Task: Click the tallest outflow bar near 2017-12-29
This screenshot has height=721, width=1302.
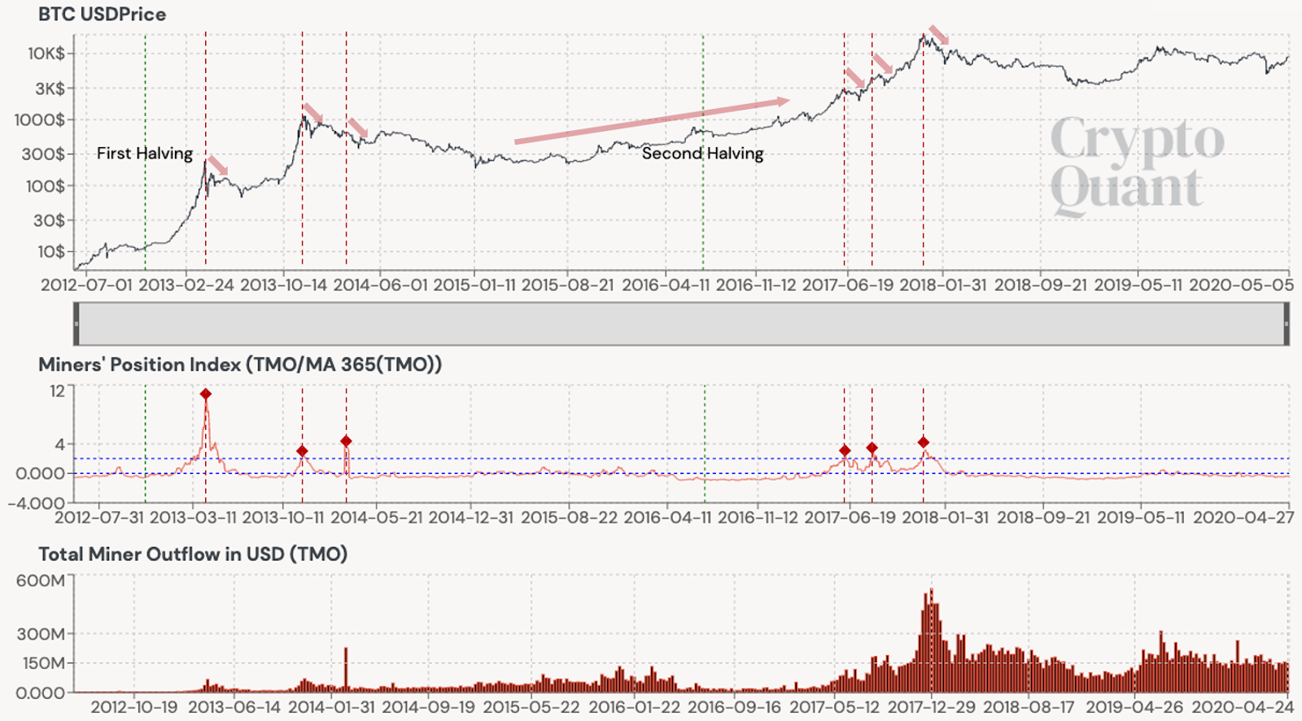Action: (931, 641)
